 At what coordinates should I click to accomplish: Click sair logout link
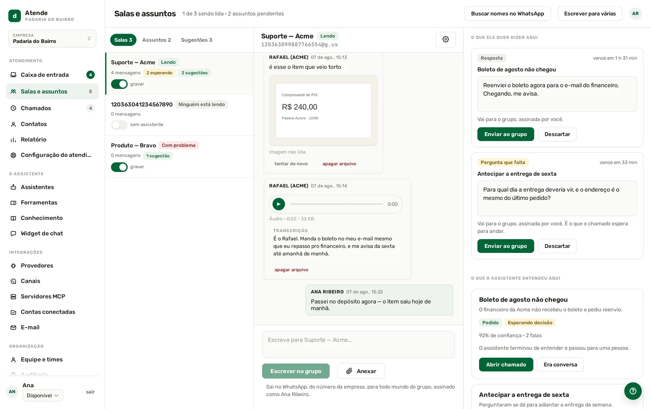click(x=90, y=392)
